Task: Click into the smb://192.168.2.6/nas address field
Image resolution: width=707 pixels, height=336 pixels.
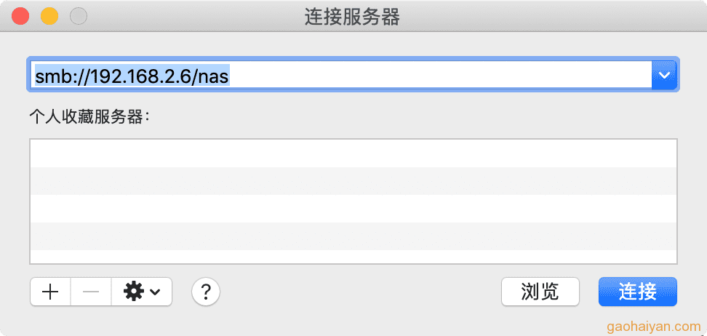Action: pyautogui.click(x=340, y=76)
